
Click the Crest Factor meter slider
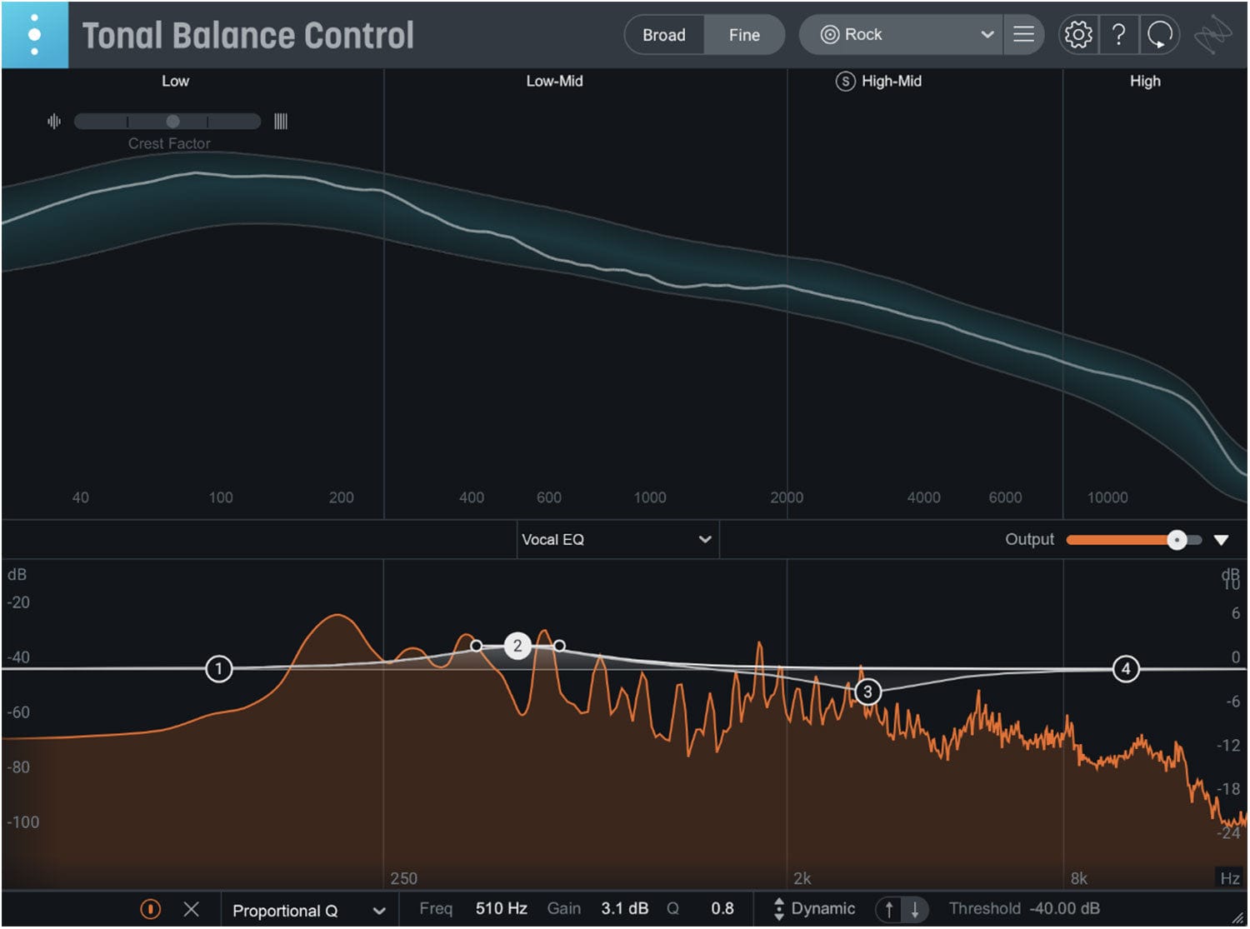pos(167,122)
